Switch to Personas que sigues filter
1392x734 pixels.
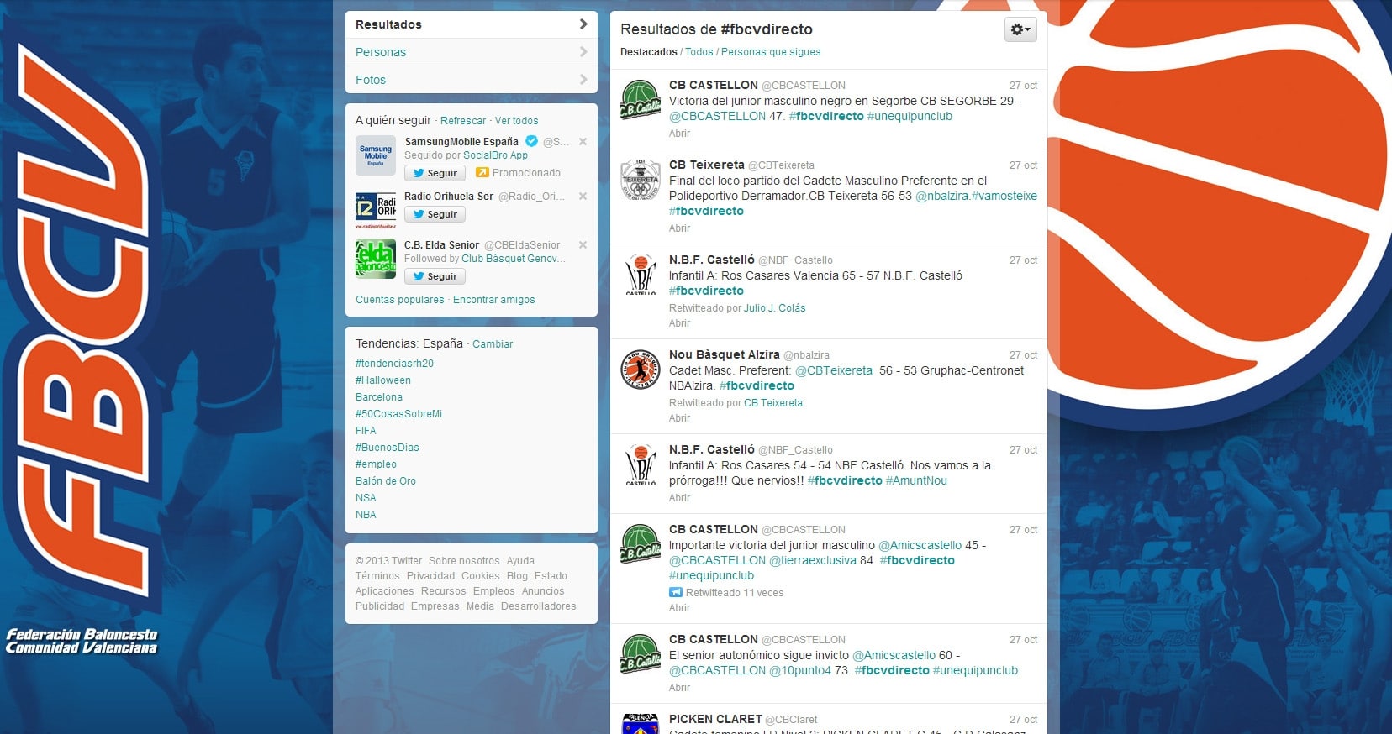771,52
